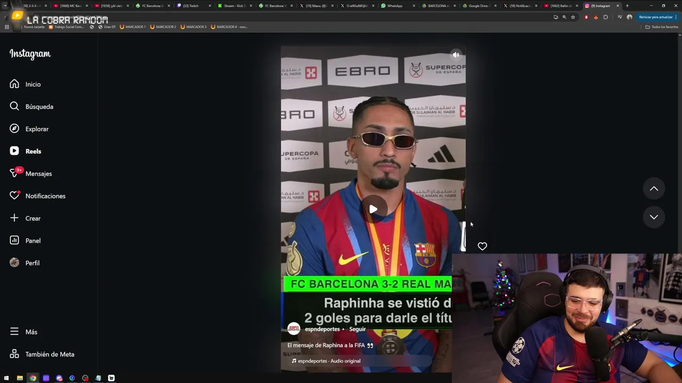This screenshot has height=383, width=682.
Task: Open Notificaciones heart in sidebar
Action: coord(37,196)
